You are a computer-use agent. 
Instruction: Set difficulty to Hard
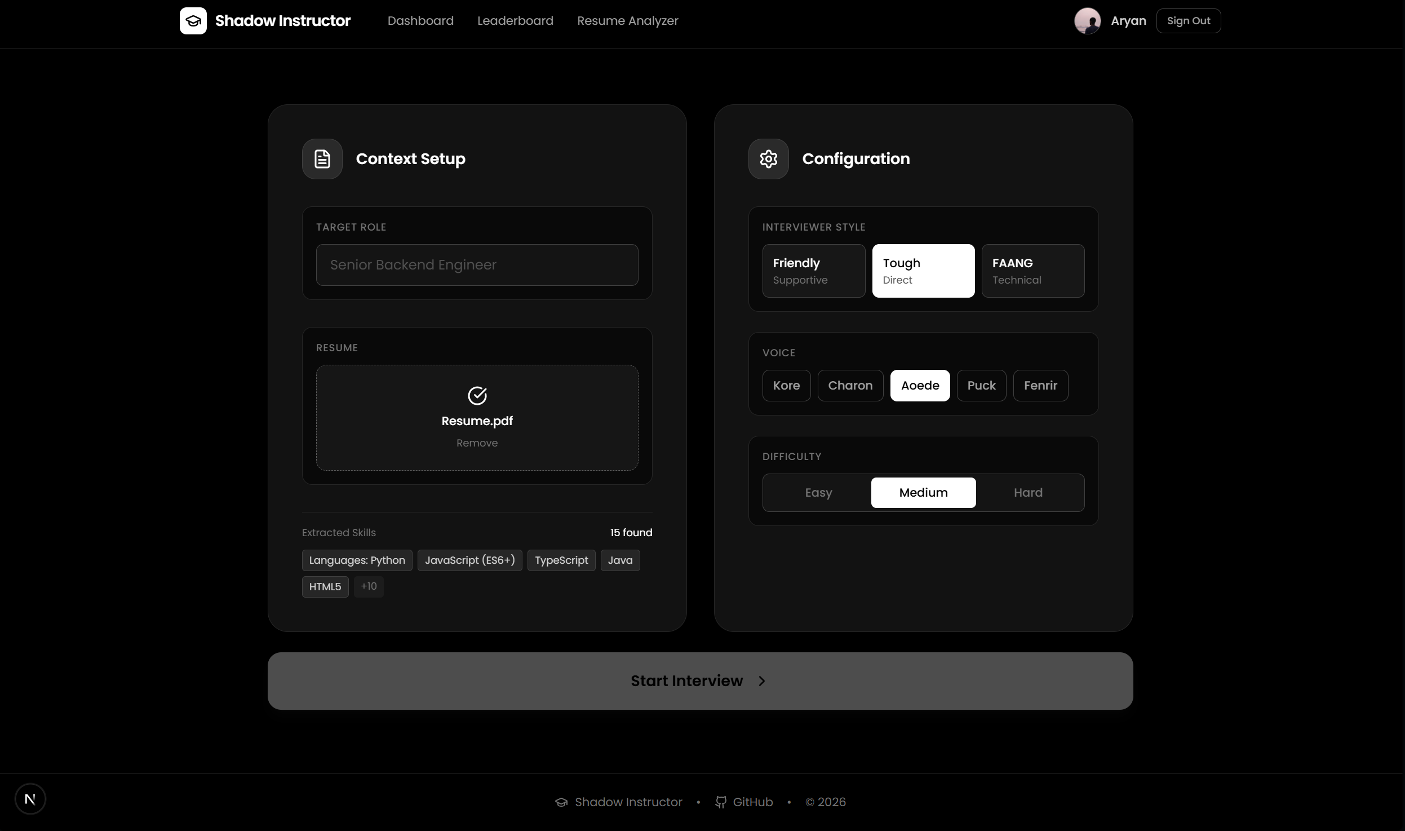1028,493
